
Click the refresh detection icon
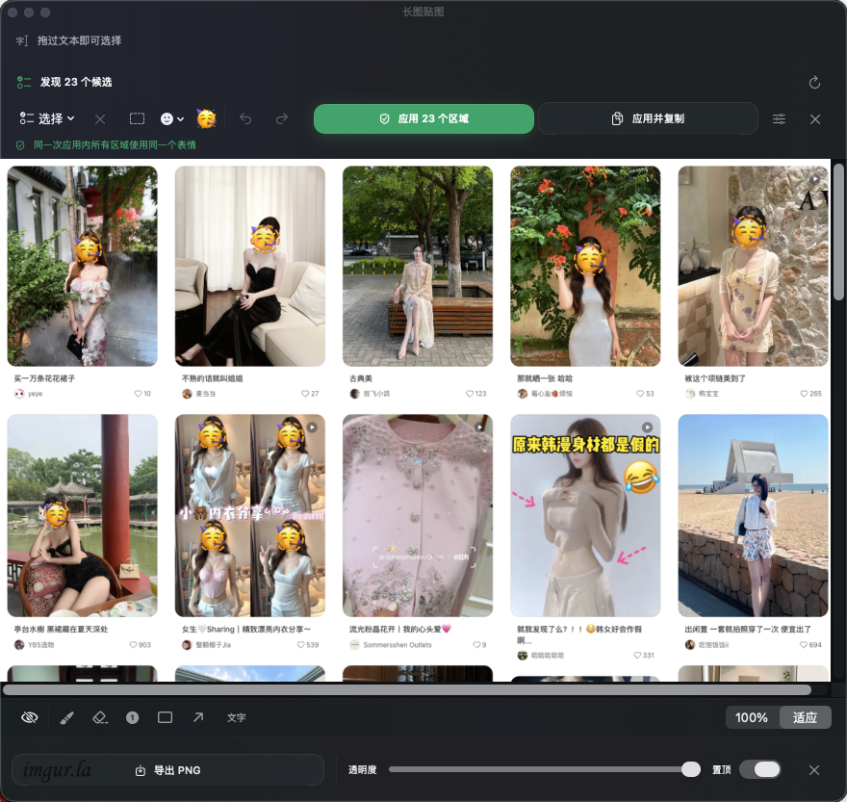point(814,82)
